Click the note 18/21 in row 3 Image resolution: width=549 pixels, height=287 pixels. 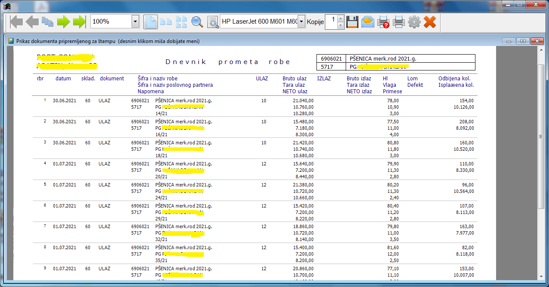point(161,156)
